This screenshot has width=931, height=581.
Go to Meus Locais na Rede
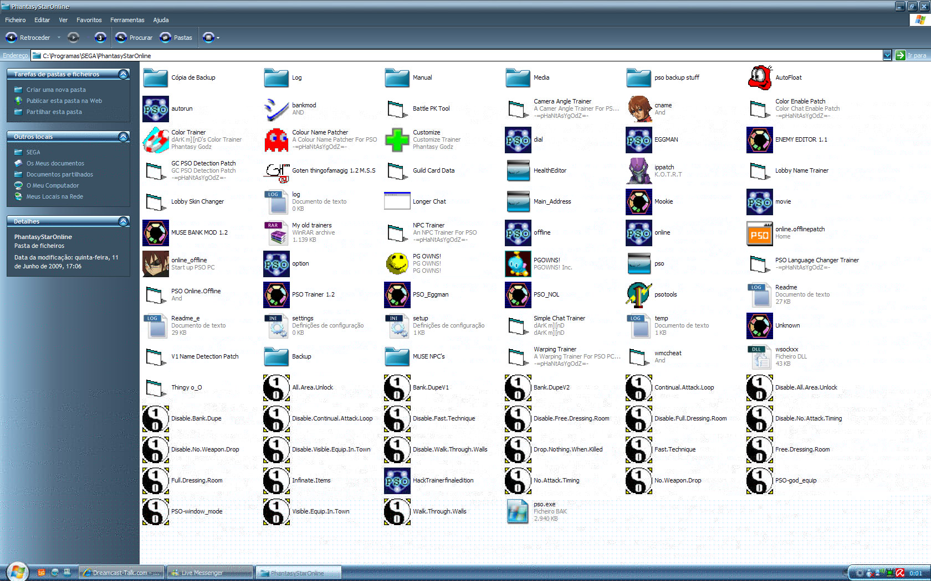tap(55, 196)
